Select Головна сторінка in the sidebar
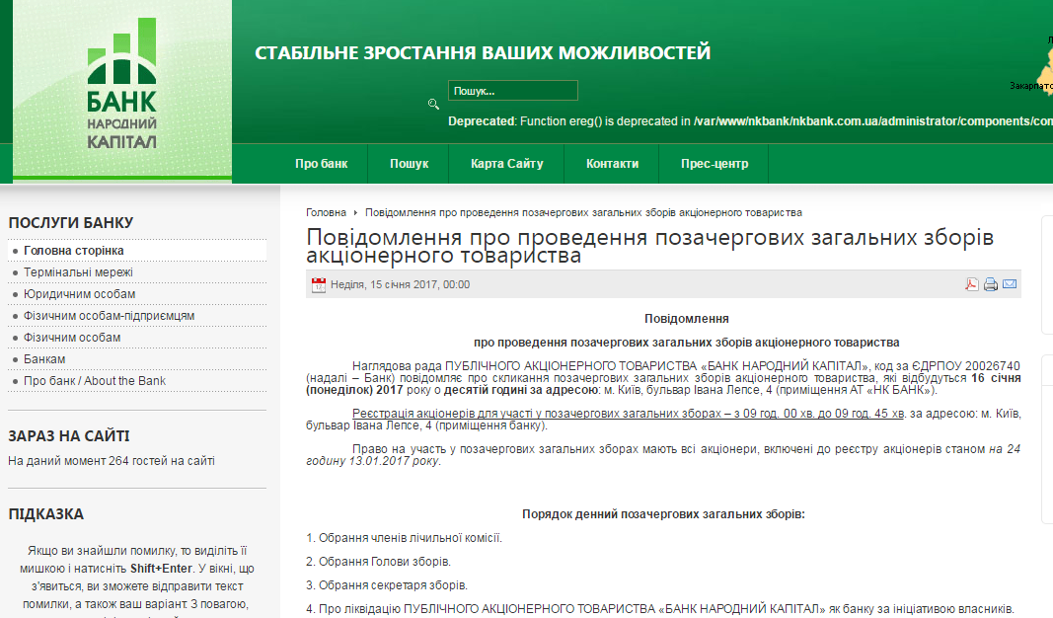1053x618 pixels. (x=137, y=251)
